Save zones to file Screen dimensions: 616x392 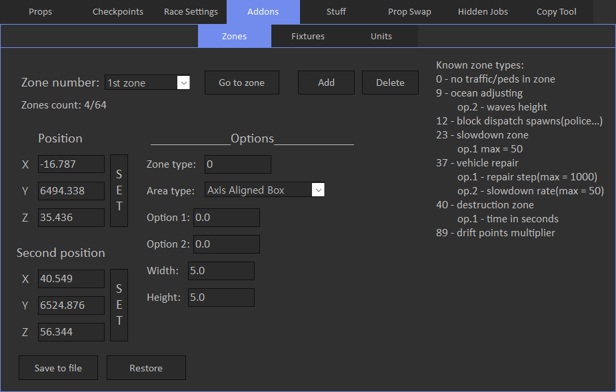[x=58, y=368]
